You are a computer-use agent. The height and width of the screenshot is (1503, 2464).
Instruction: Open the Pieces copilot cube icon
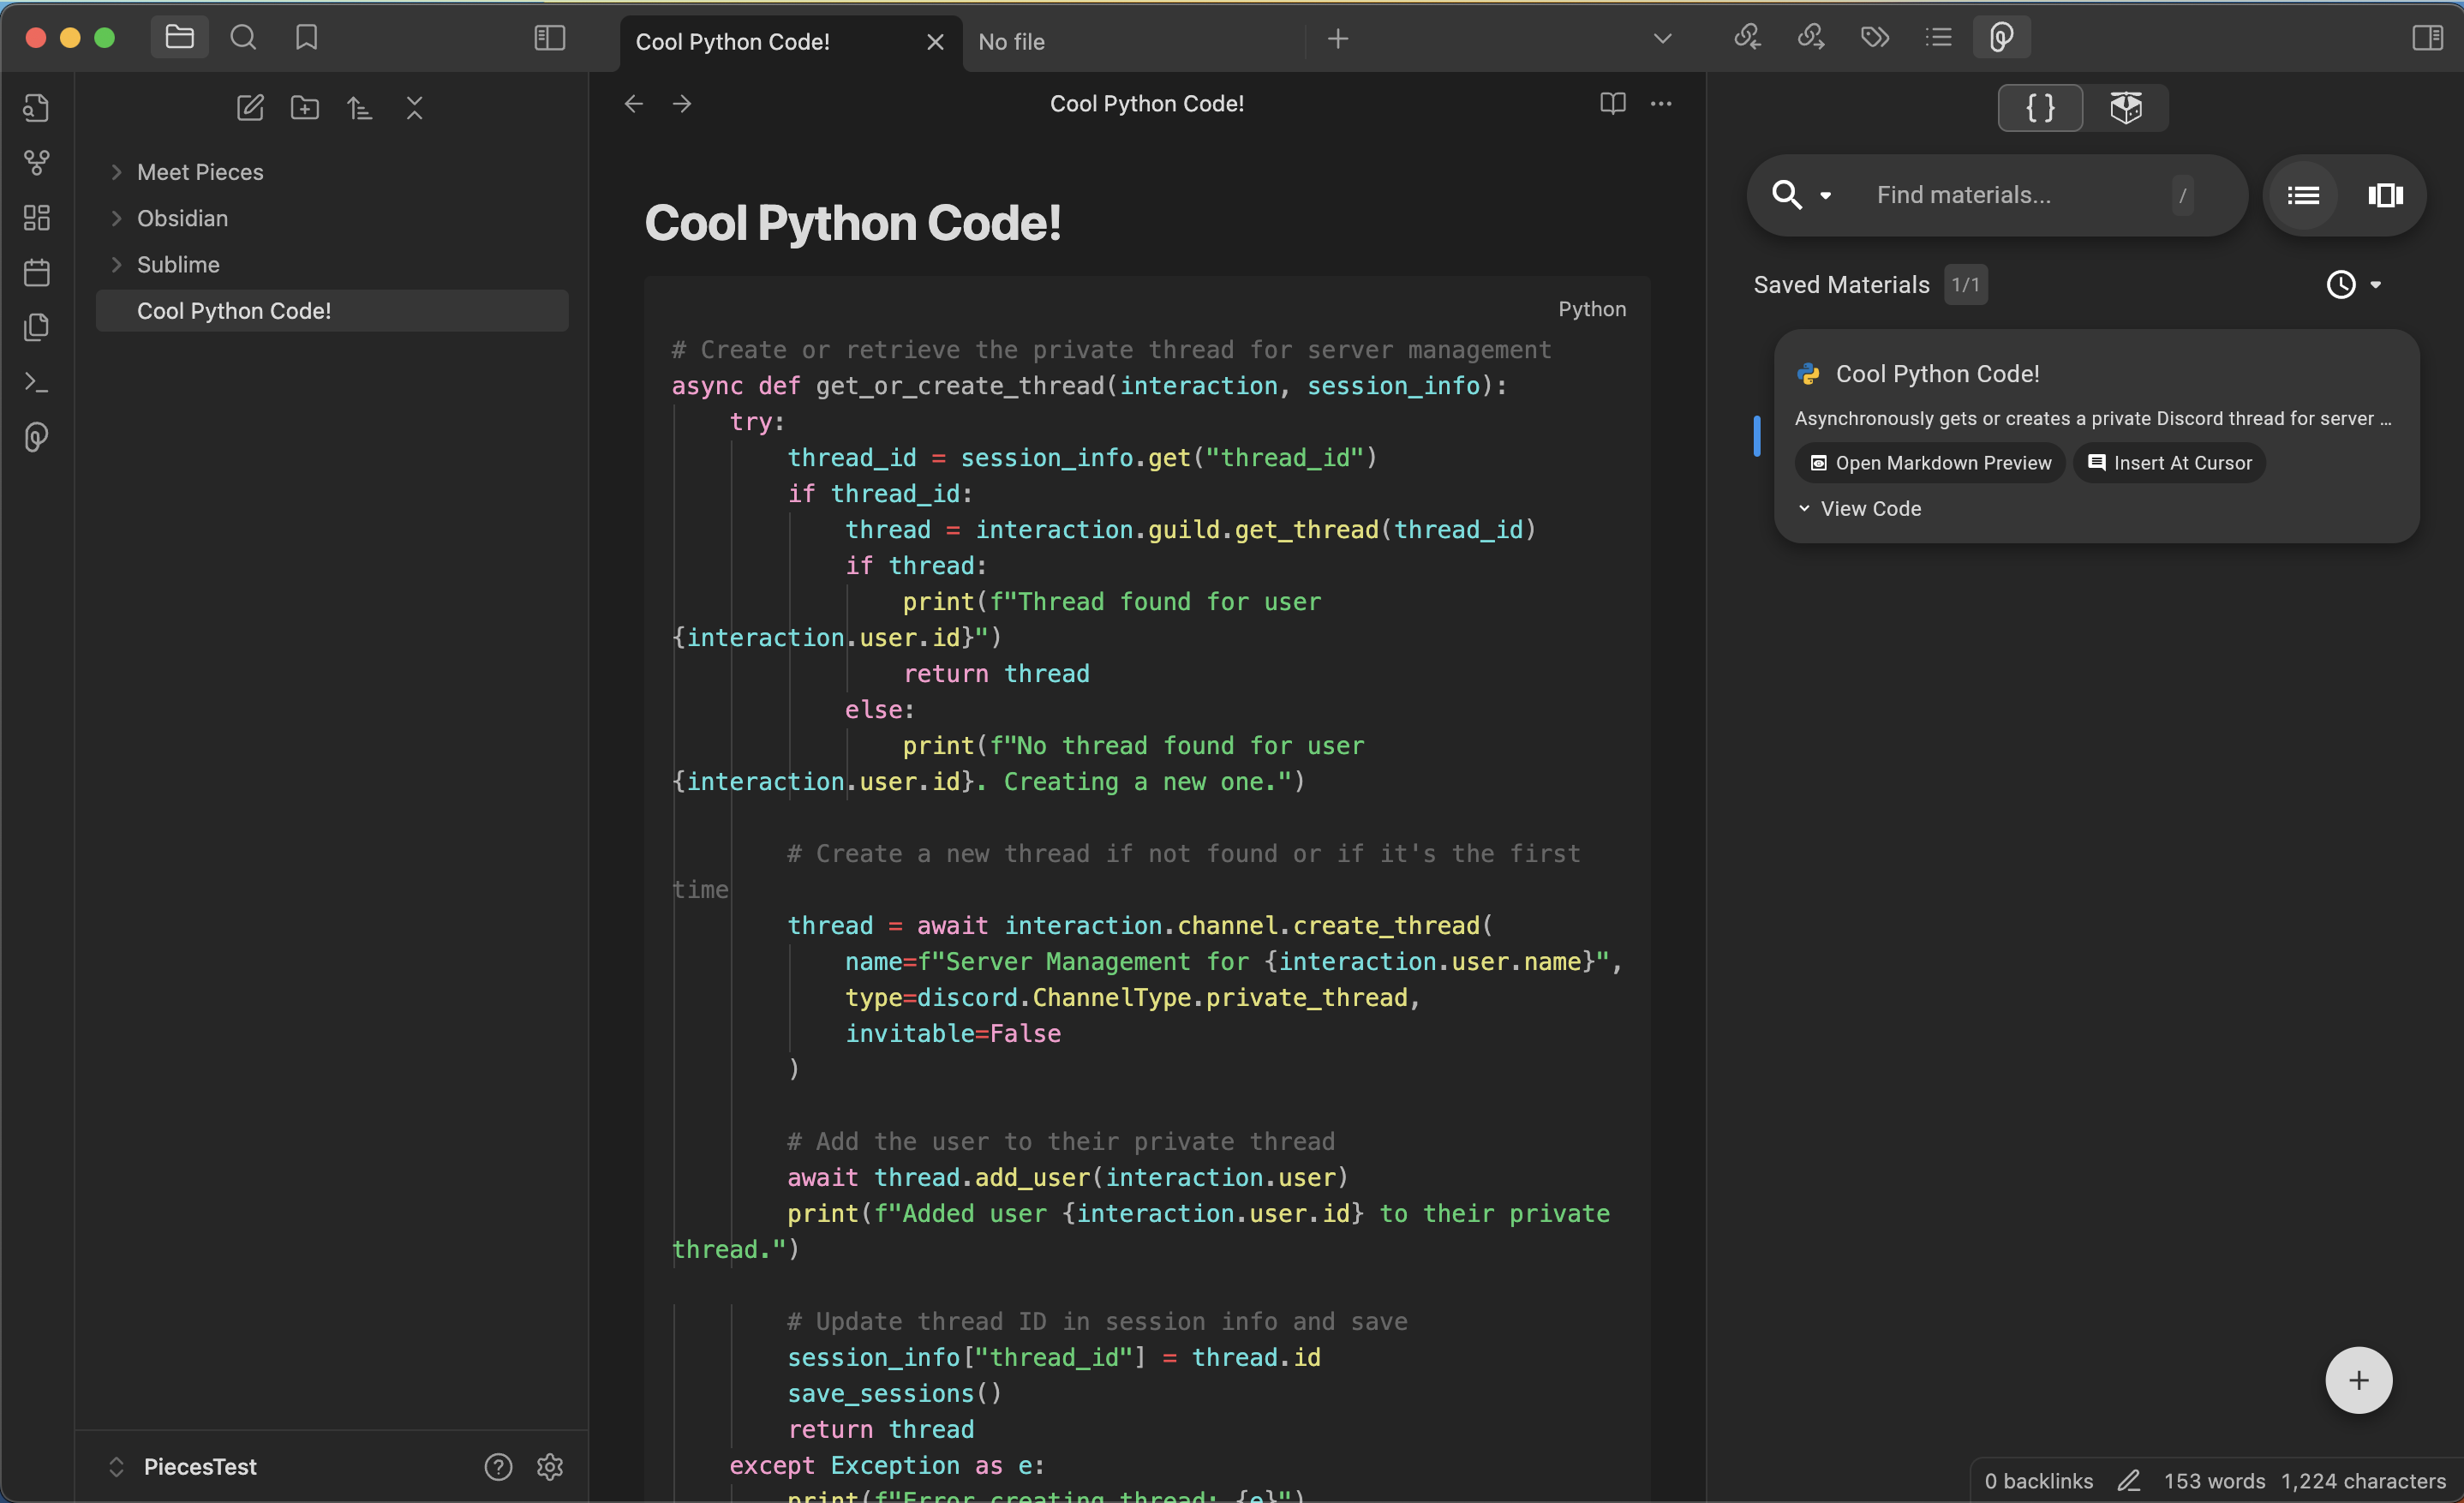(x=2126, y=108)
